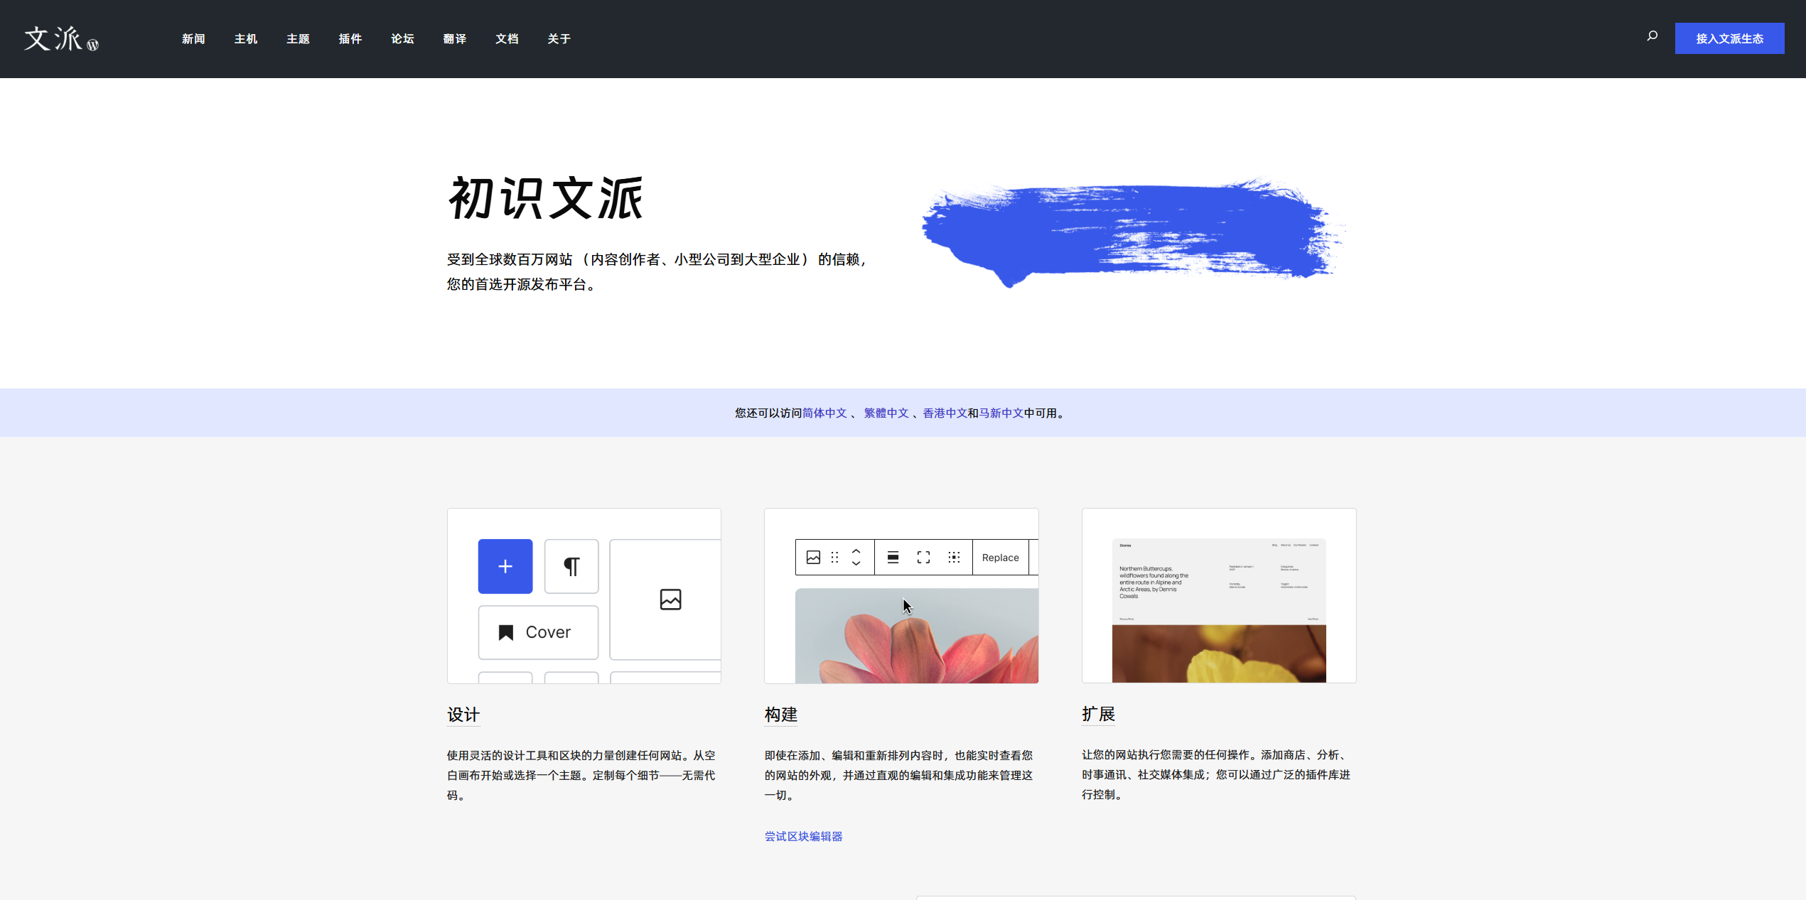This screenshot has height=900, width=1806.
Task: Click the move up chevron in toolbar
Action: [856, 551]
